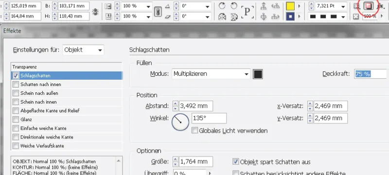Select Direktionale weiche Kante entry

coord(67,137)
